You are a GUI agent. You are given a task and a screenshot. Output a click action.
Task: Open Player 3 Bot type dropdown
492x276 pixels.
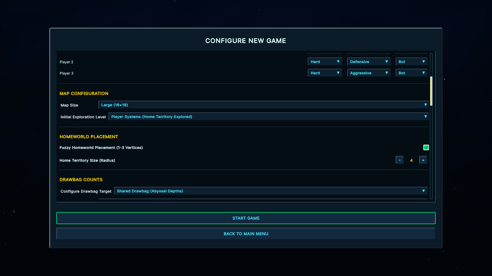point(412,73)
